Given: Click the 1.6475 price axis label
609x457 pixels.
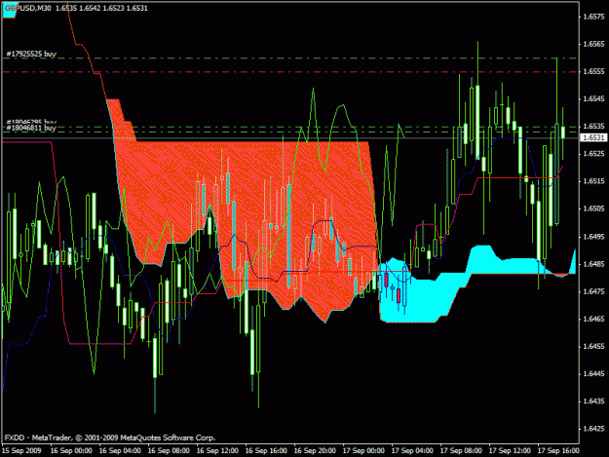Looking at the screenshot, I should point(593,291).
